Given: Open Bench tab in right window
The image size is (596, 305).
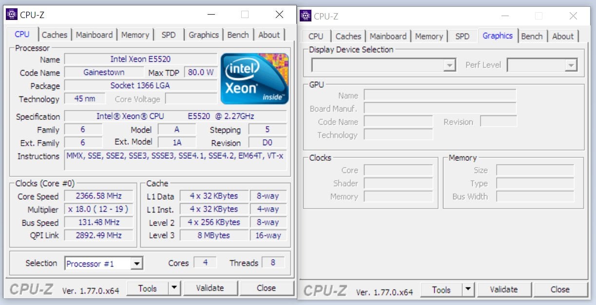Looking at the screenshot, I should (532, 37).
